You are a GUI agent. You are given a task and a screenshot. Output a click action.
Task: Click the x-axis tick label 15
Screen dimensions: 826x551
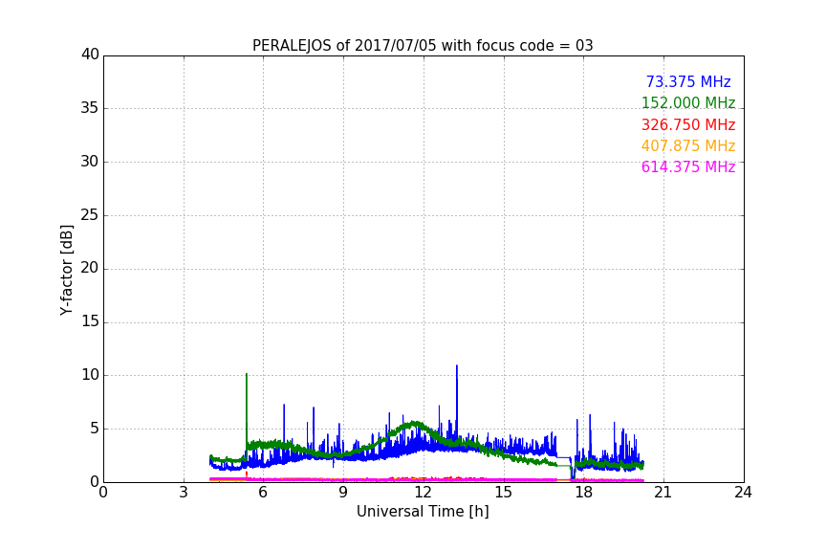(503, 493)
